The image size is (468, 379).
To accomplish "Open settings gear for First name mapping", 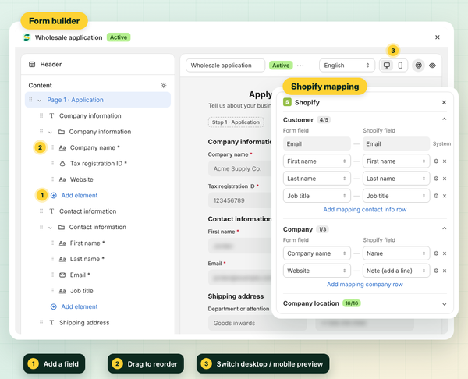I will pyautogui.click(x=436, y=161).
